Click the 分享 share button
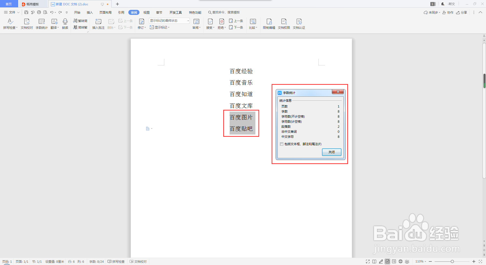486x265 pixels. tap(461, 12)
